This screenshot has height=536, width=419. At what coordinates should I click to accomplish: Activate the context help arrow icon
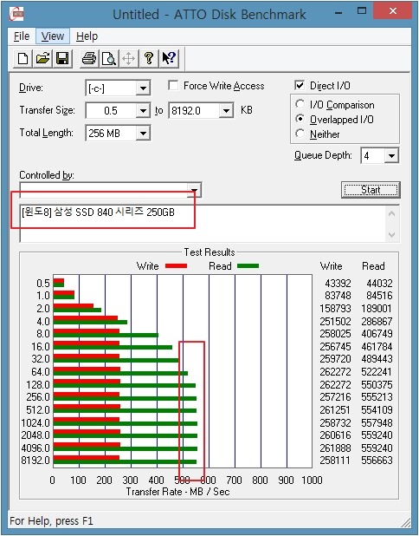(x=169, y=58)
